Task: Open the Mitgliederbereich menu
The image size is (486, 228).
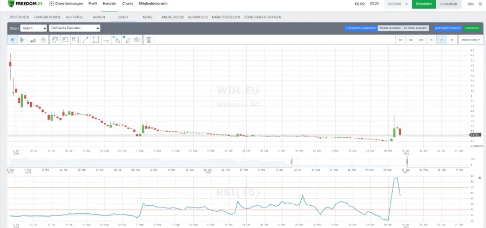Action: pyautogui.click(x=153, y=4)
